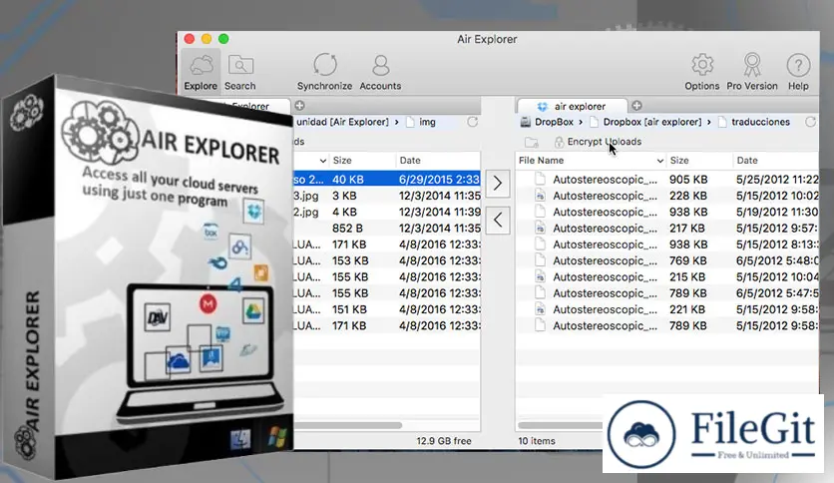Screen dimensions: 834x483
Task: Click the 12.9 GB free status text
Action: click(444, 441)
